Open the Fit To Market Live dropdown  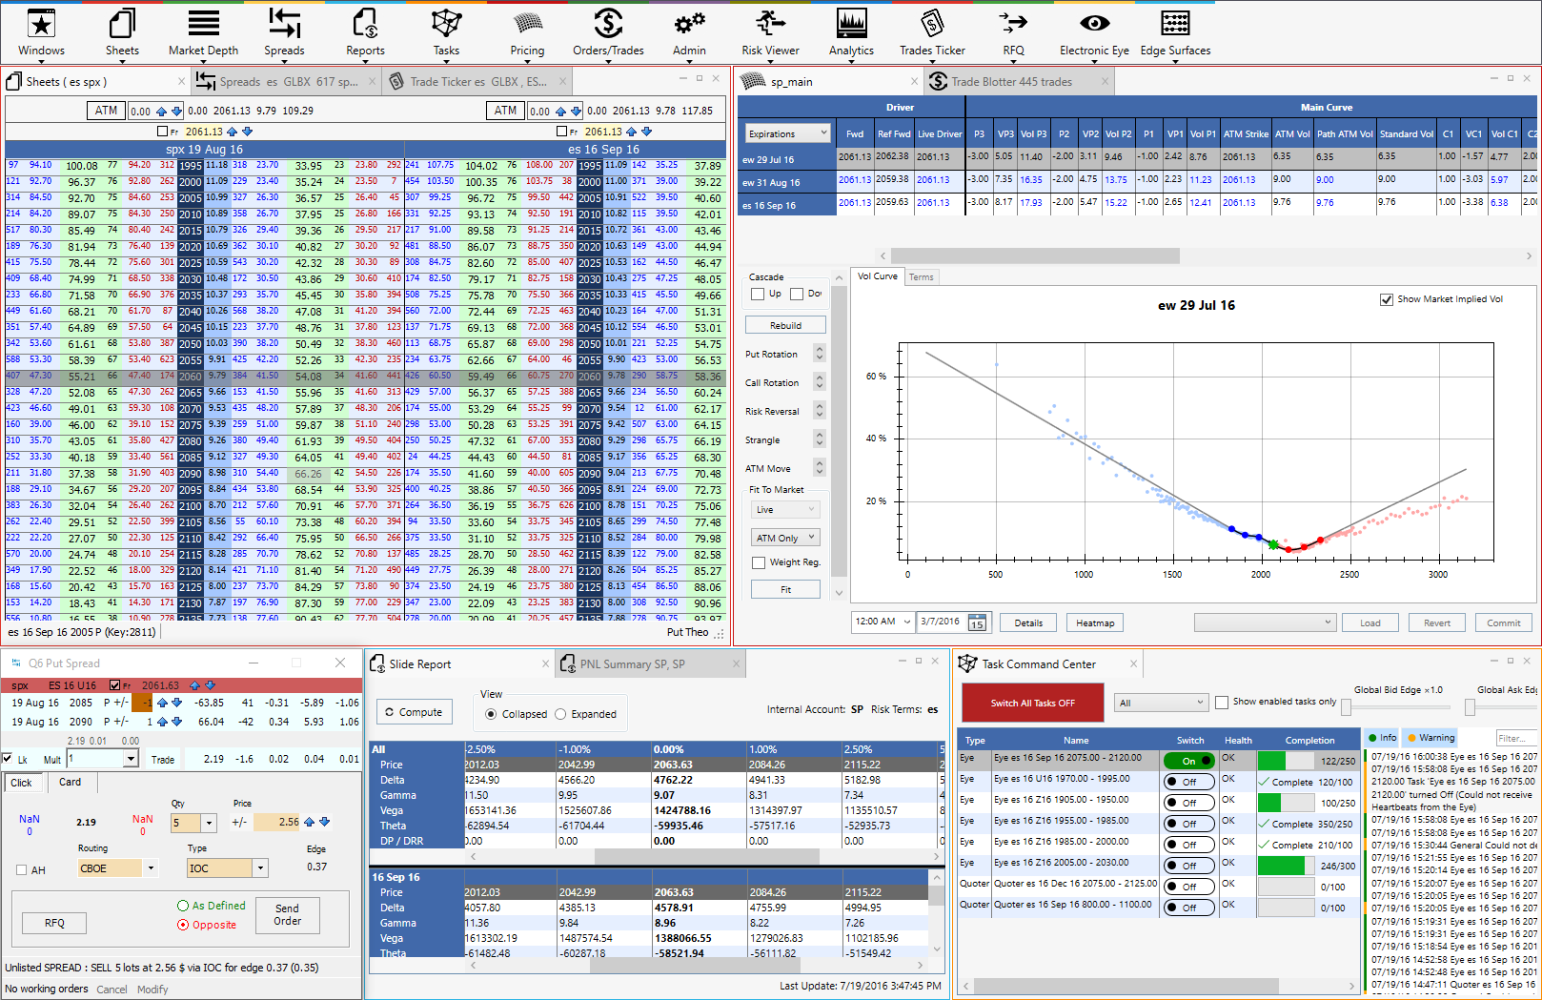785,510
